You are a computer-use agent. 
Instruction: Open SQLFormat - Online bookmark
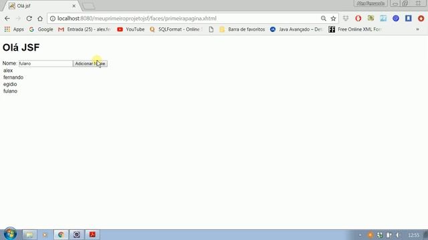[177, 29]
